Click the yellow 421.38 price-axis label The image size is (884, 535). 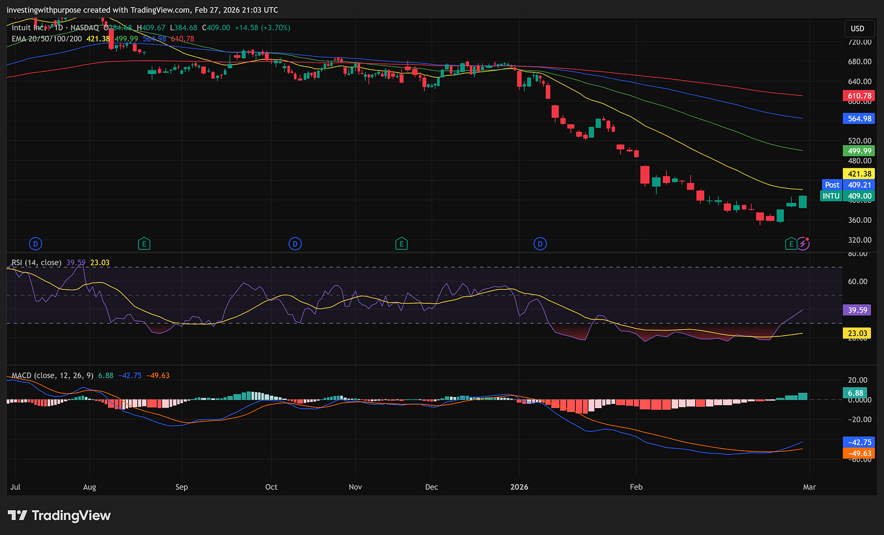pyautogui.click(x=859, y=174)
